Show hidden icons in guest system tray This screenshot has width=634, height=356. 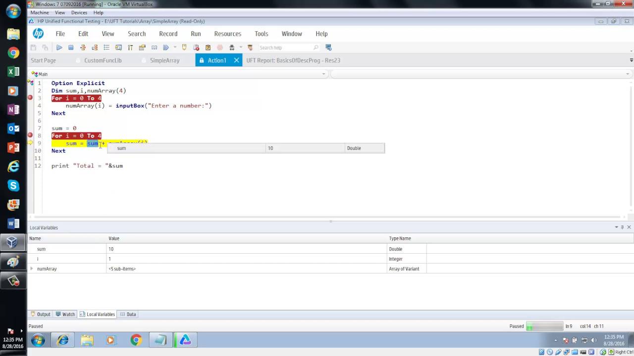pyautogui.click(x=556, y=340)
